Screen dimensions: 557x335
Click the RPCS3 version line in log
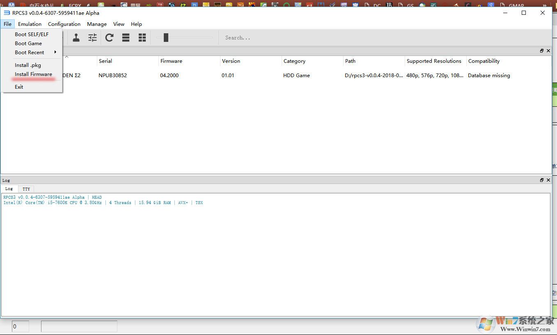[x=53, y=197]
